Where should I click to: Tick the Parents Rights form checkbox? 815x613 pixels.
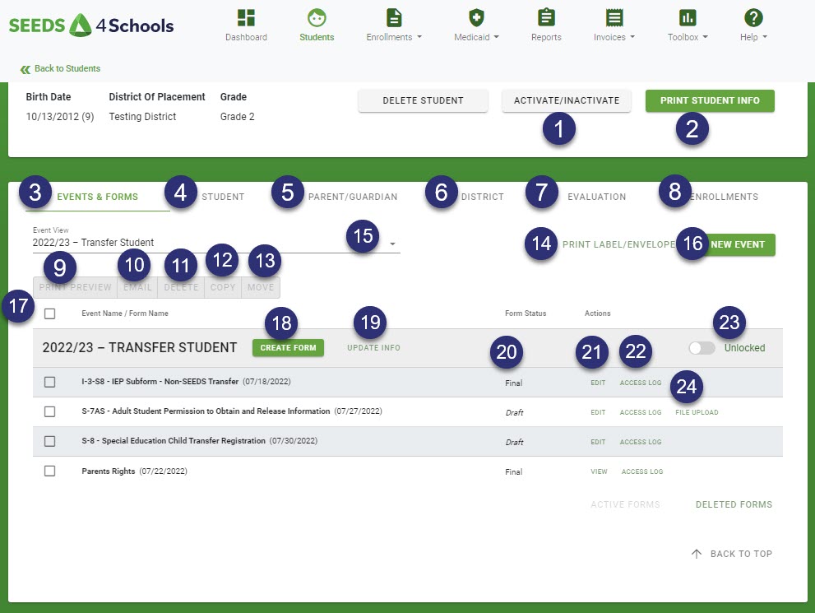tap(50, 471)
